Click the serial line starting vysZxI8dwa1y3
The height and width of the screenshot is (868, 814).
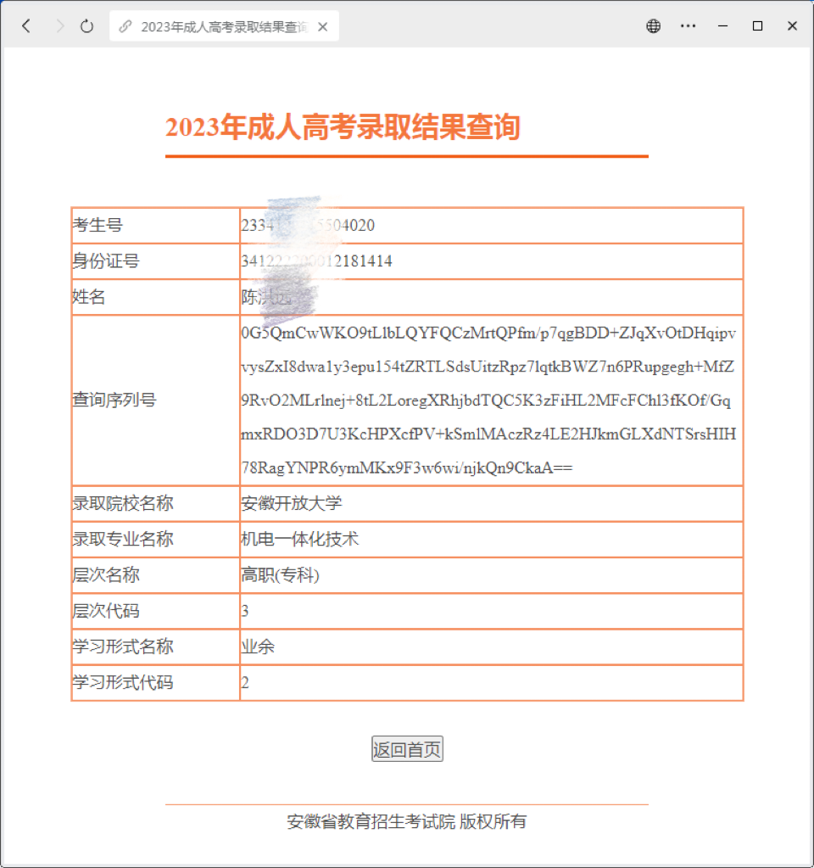[488, 367]
